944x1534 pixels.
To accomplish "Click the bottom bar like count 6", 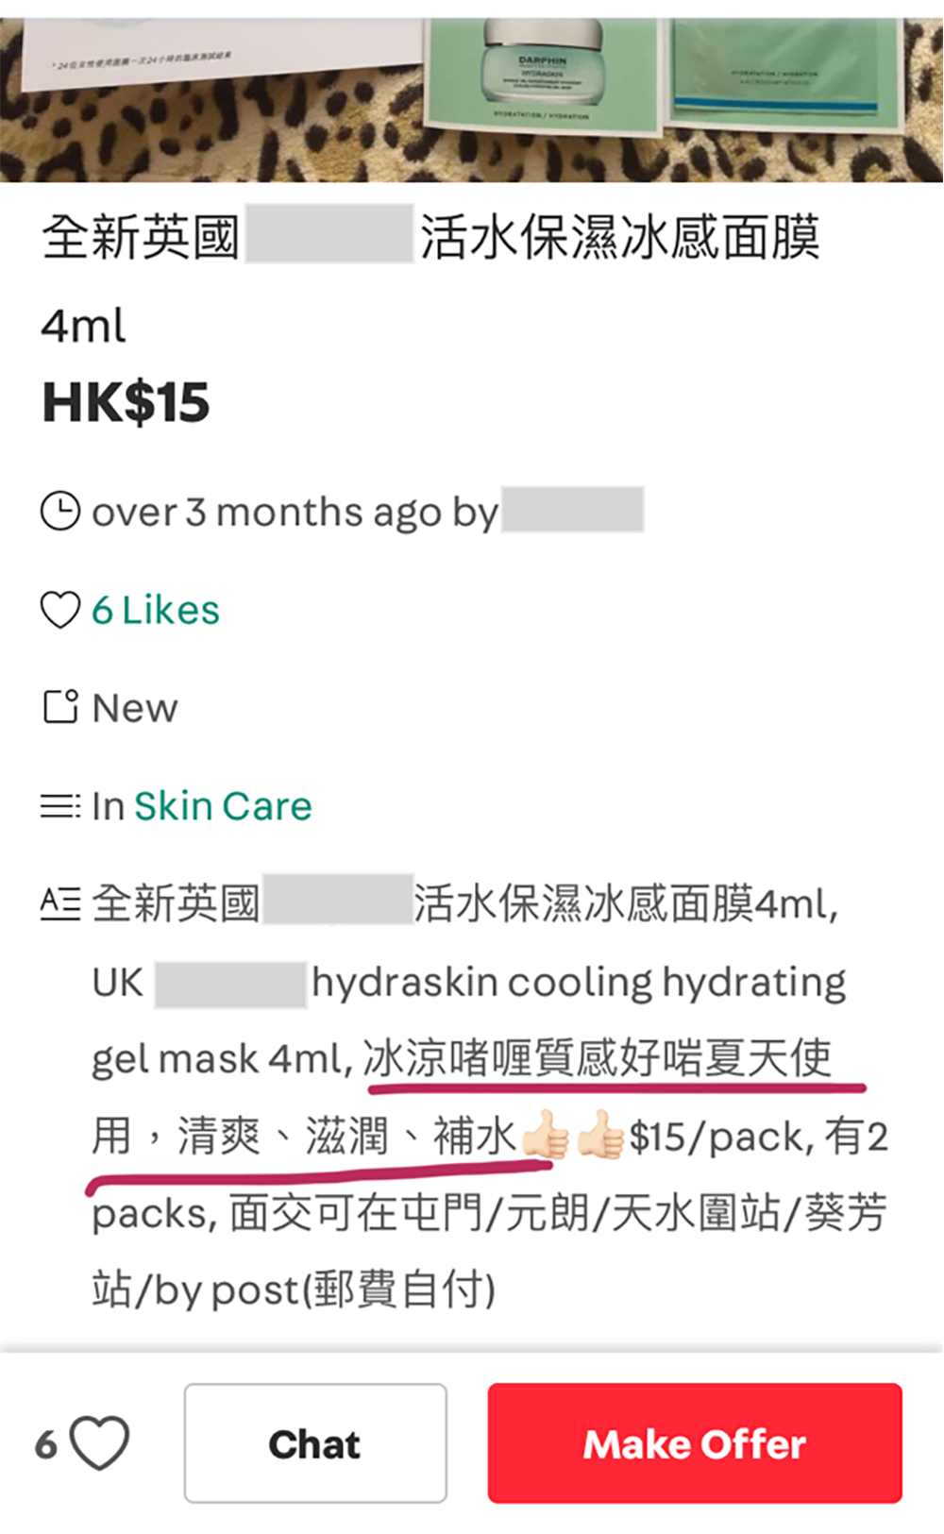I will (x=46, y=1444).
